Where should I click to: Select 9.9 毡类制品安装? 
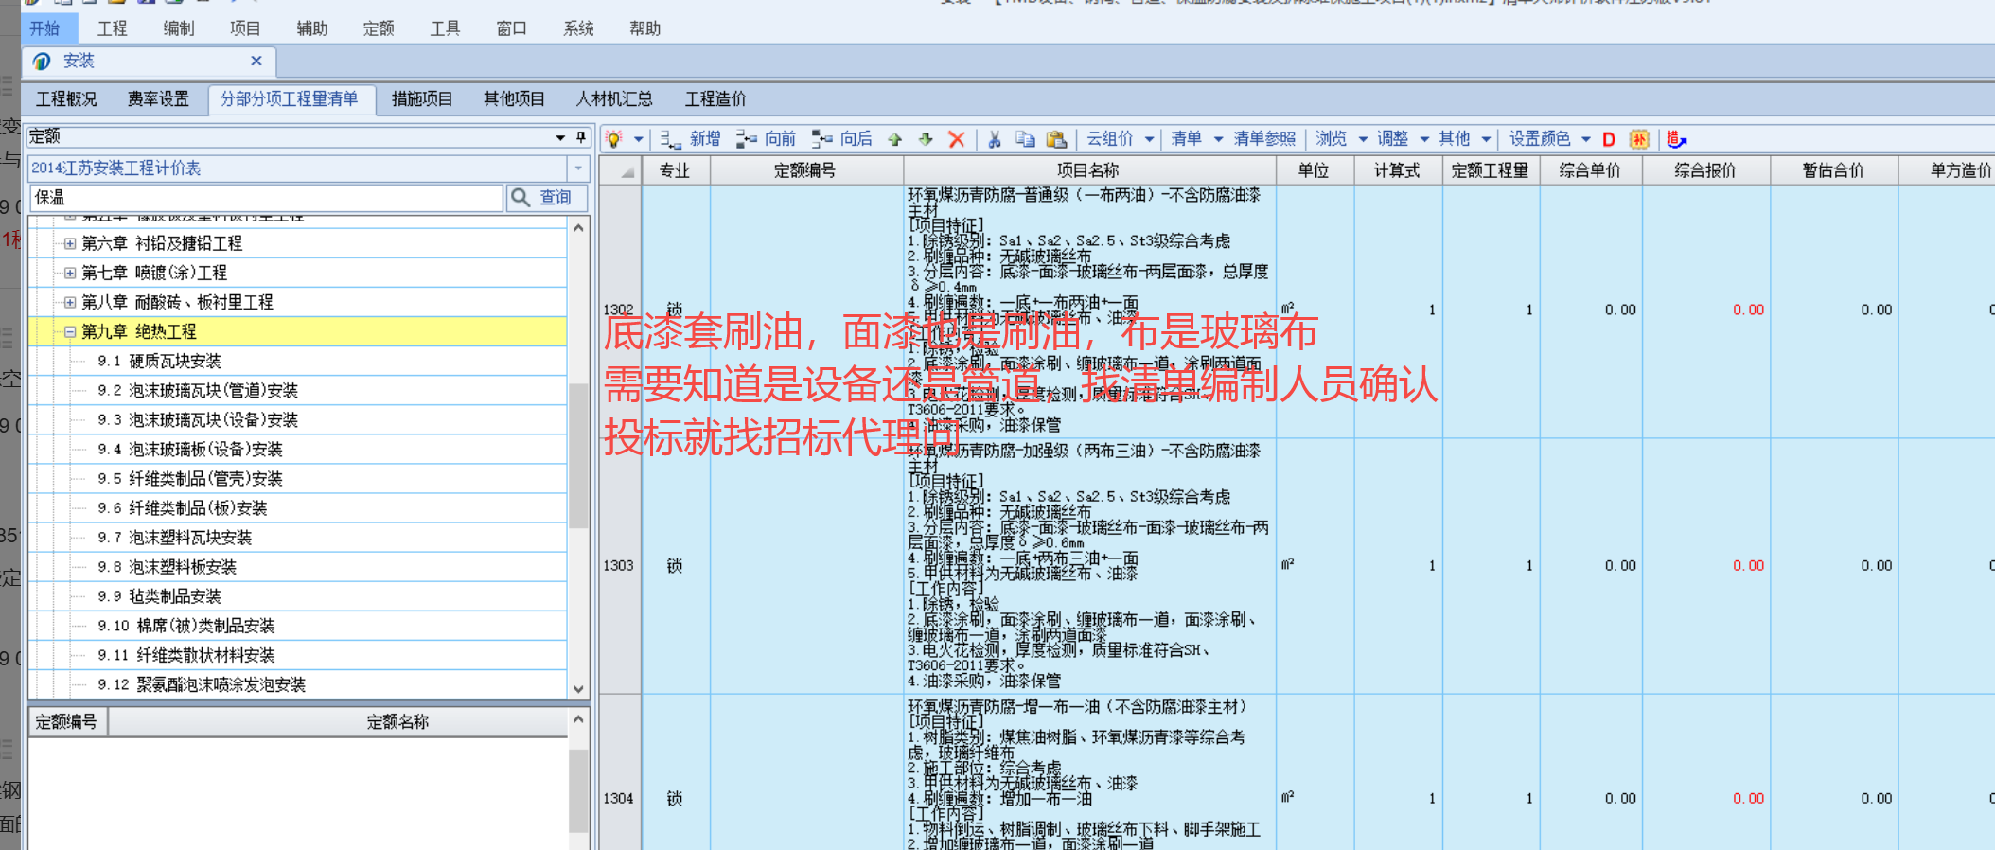click(x=159, y=596)
